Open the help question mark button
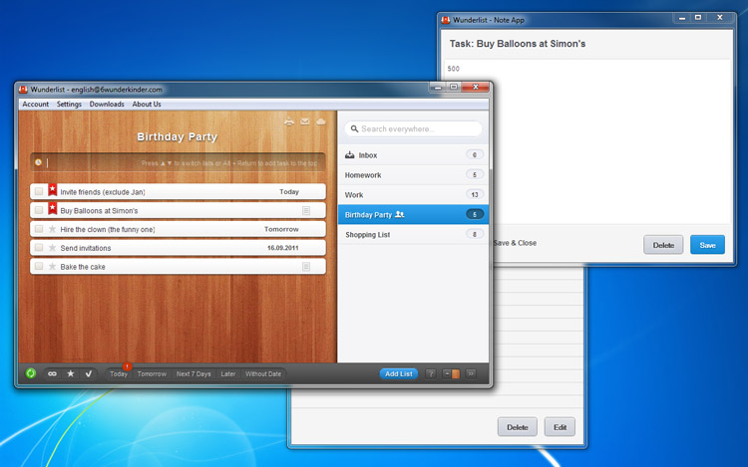Viewport: 748px width, 467px height. tap(431, 373)
